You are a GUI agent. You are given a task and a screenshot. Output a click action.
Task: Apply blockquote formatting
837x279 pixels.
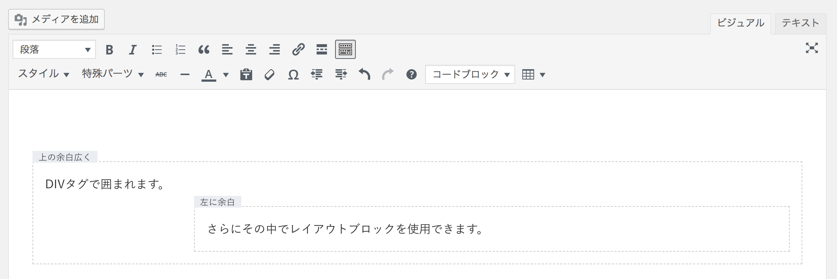coord(204,49)
